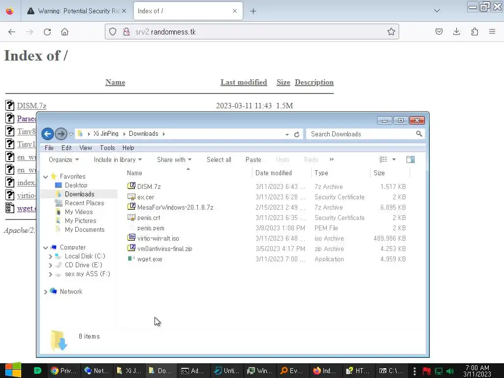Open Explorer recent locations dropdown arrow
Image resolution: width=504 pixels, height=378 pixels.
click(x=71, y=134)
